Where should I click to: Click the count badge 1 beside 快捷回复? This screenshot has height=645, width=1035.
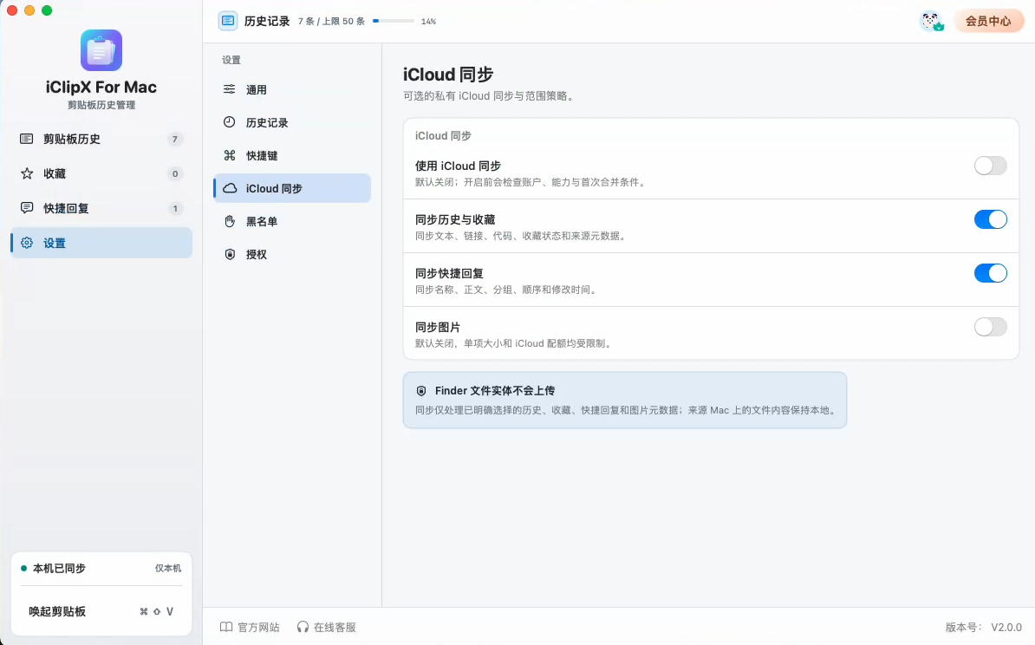pyautogui.click(x=174, y=208)
